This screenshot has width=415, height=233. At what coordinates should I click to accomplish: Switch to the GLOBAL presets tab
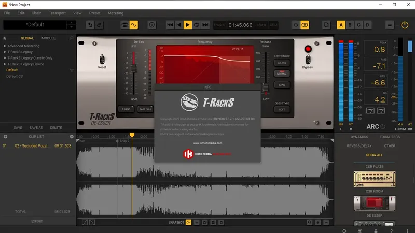(27, 38)
